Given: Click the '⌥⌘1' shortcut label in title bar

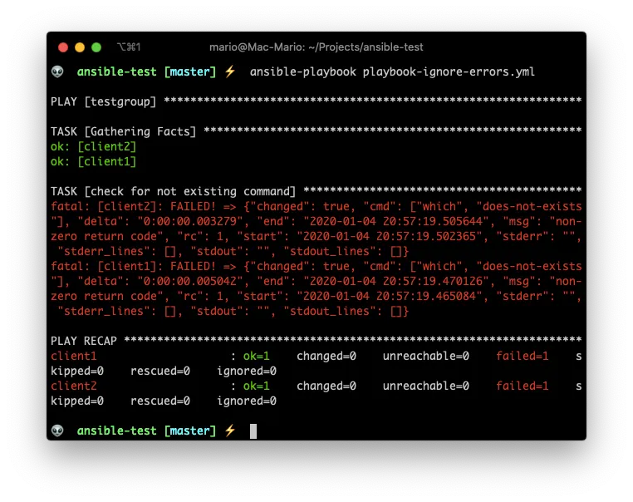Looking at the screenshot, I should [x=129, y=47].
